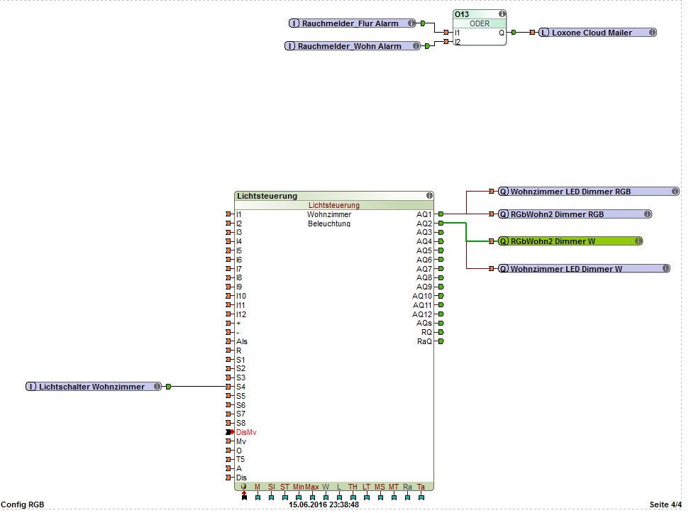Click the Dis input connector
This screenshot has width=691, height=513.
tap(228, 478)
